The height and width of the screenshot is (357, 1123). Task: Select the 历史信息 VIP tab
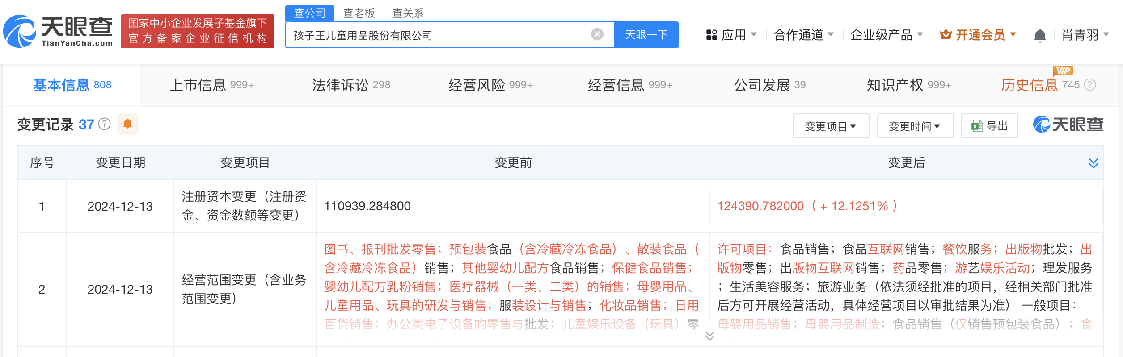[x=1040, y=85]
